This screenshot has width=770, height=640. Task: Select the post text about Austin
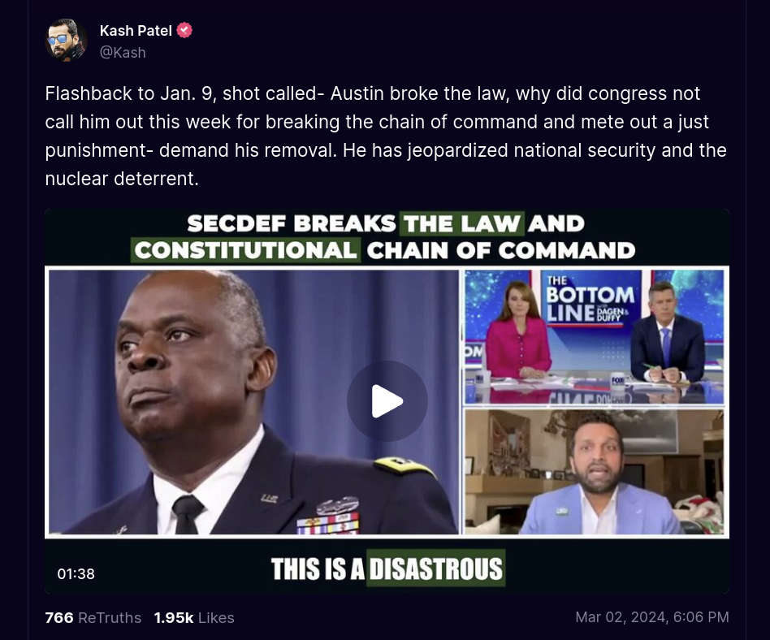386,136
